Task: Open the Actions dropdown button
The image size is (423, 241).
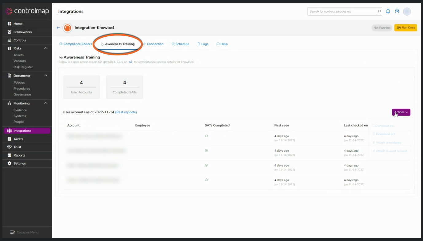Action: coord(401,112)
